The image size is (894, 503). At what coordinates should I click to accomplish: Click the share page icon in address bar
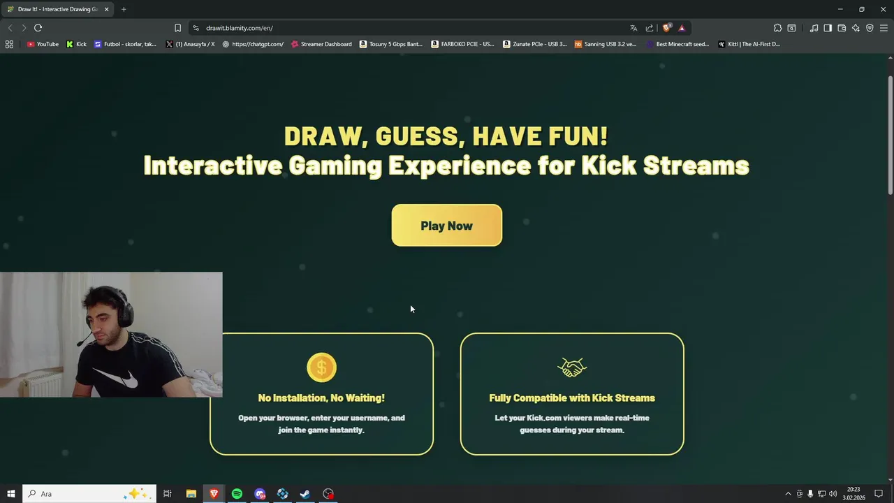(650, 28)
